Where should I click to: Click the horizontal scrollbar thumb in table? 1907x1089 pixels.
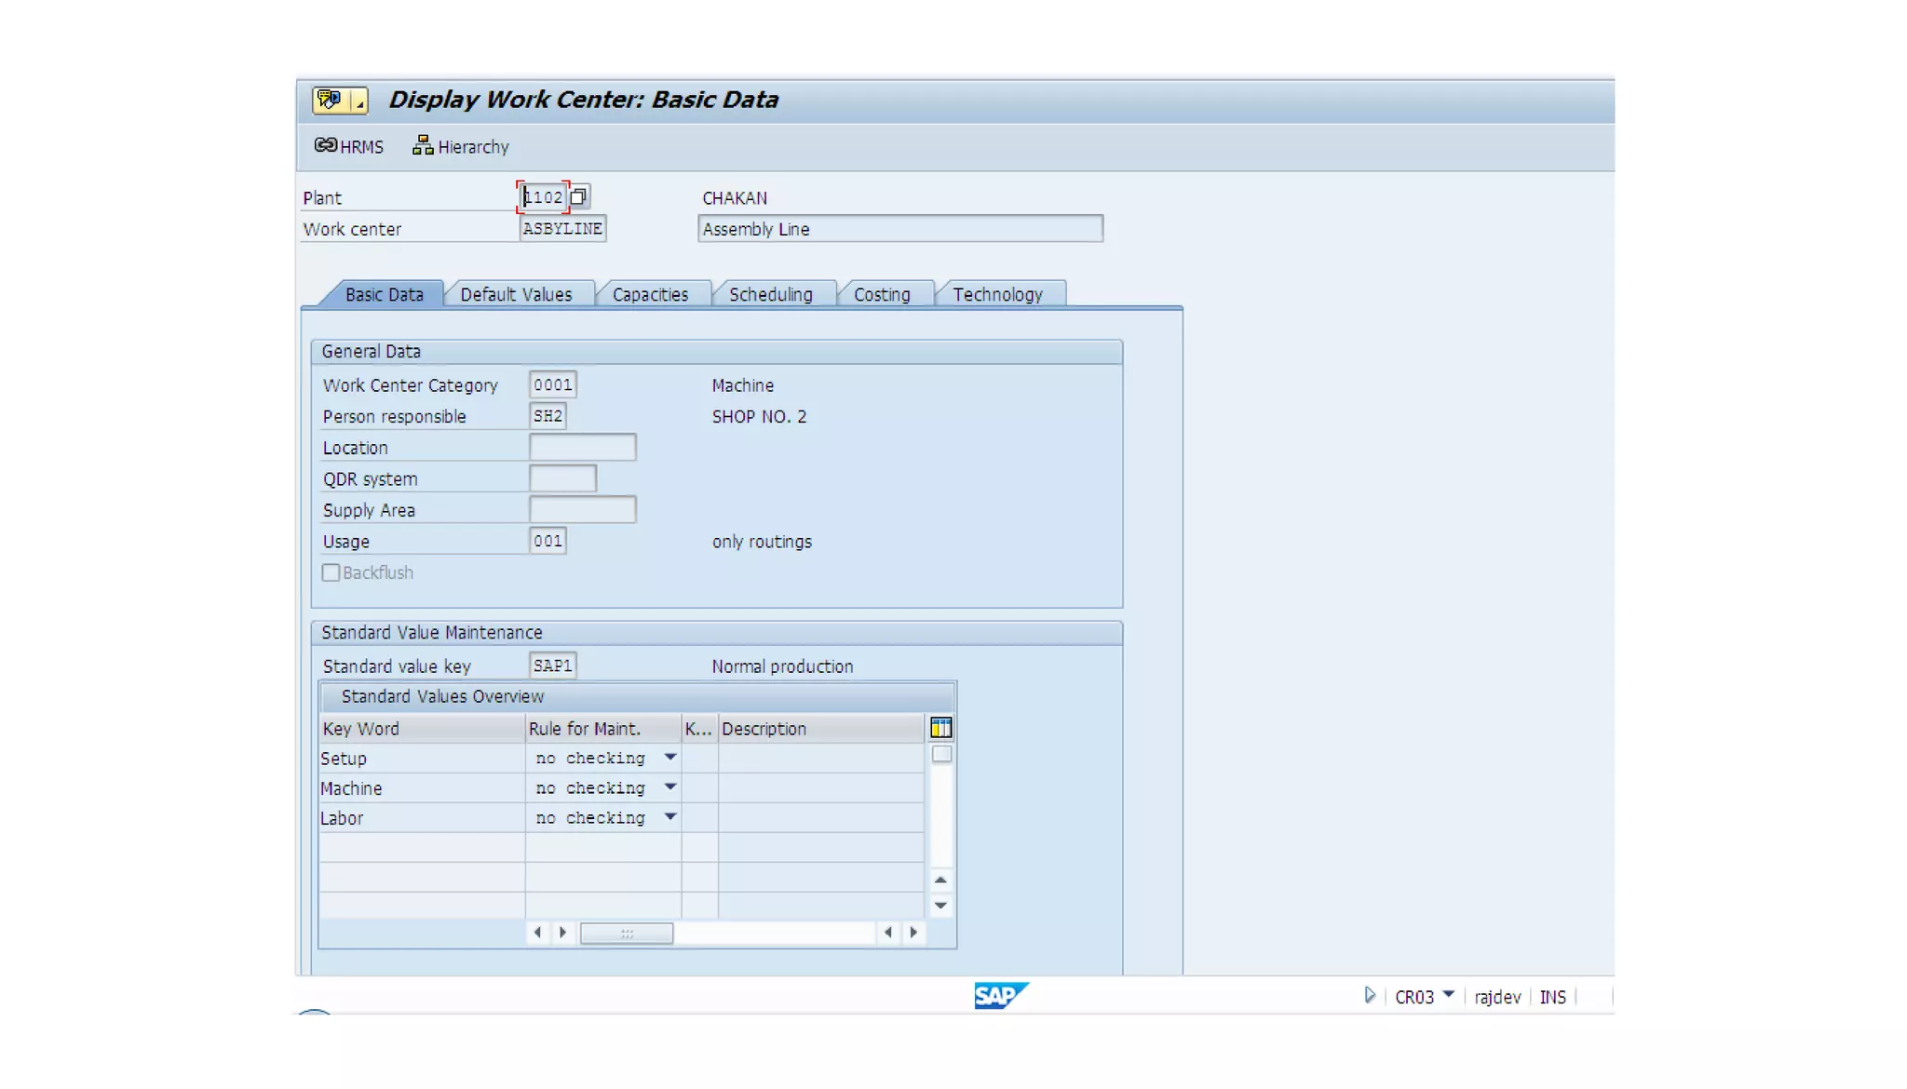point(626,933)
